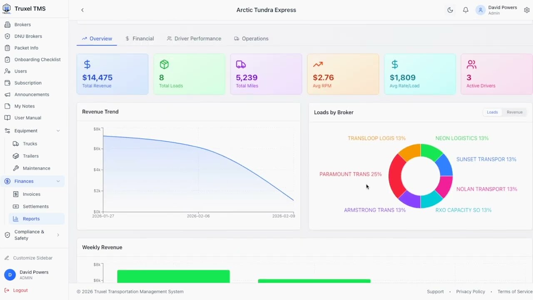Click the $14,475 Total Revenue value
The height and width of the screenshot is (300, 533).
(97, 77)
